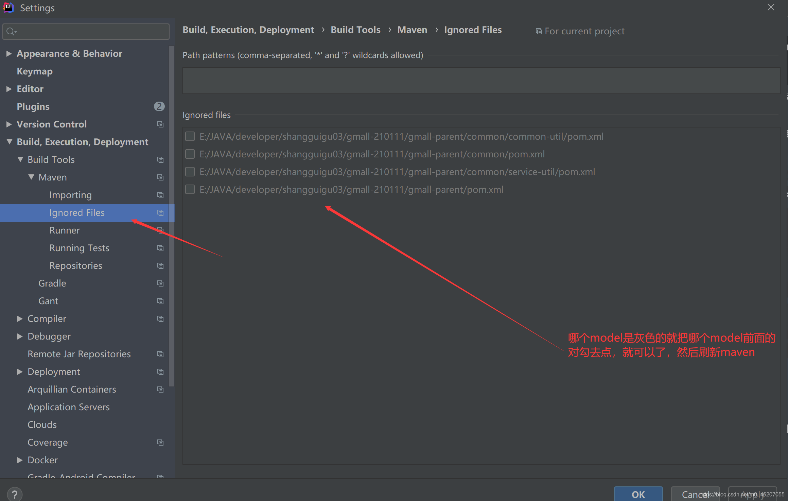The height and width of the screenshot is (501, 788).
Task: Collapse the Build Tools node
Action: (20, 159)
